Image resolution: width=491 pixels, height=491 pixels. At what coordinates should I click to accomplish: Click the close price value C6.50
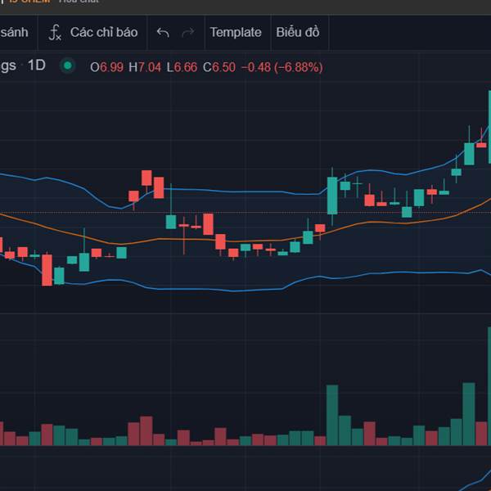pyautogui.click(x=219, y=67)
